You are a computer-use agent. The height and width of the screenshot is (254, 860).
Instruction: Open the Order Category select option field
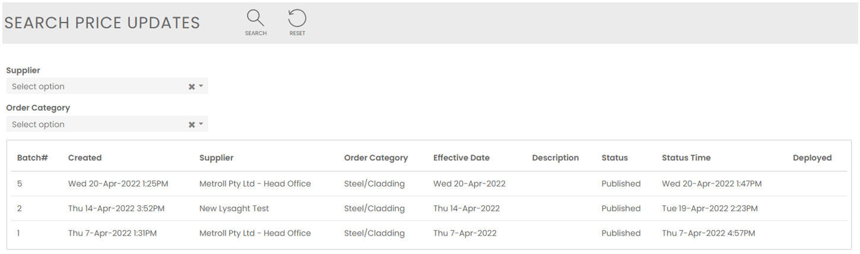[95, 124]
